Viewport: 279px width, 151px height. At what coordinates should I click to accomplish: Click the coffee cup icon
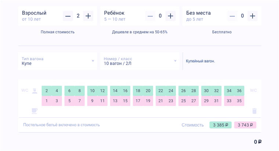34,111
